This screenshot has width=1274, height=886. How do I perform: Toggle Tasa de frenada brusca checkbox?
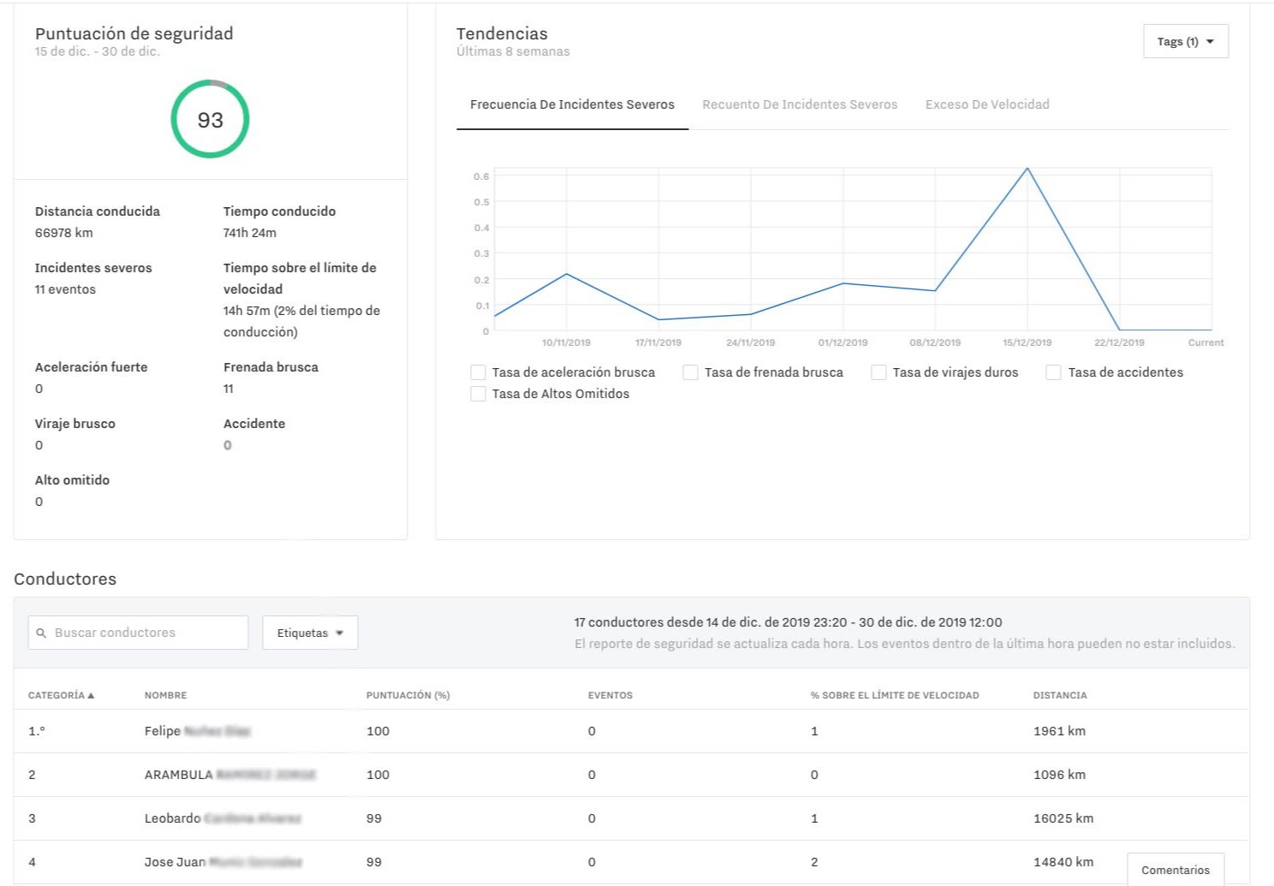pos(690,372)
